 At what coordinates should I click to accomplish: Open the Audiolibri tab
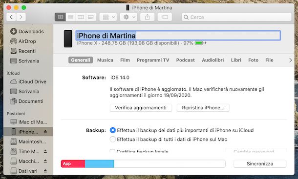tap(213, 60)
